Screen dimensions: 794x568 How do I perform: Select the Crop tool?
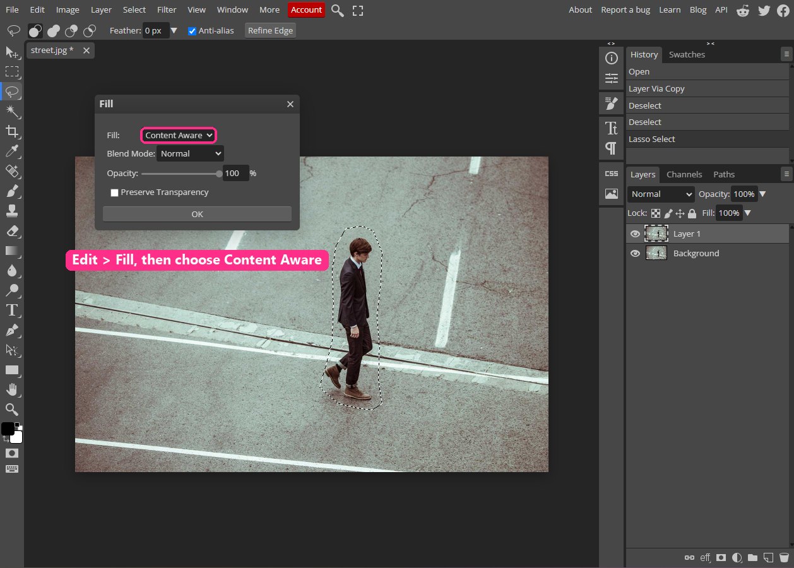[12, 131]
